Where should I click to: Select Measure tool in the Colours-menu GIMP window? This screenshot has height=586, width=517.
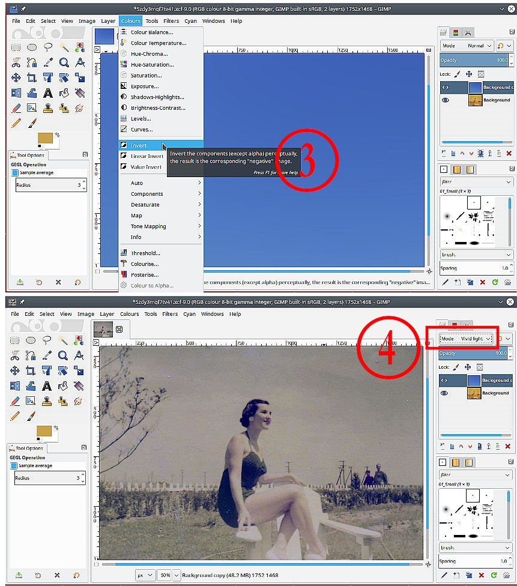80,62
